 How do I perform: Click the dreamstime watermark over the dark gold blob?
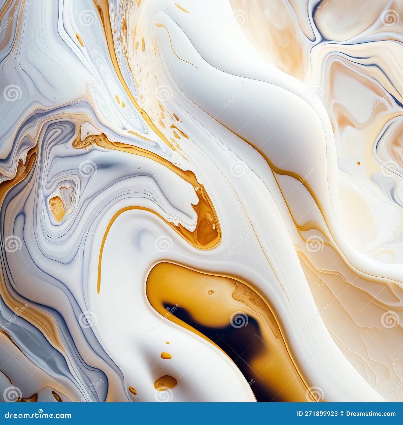click(239, 321)
